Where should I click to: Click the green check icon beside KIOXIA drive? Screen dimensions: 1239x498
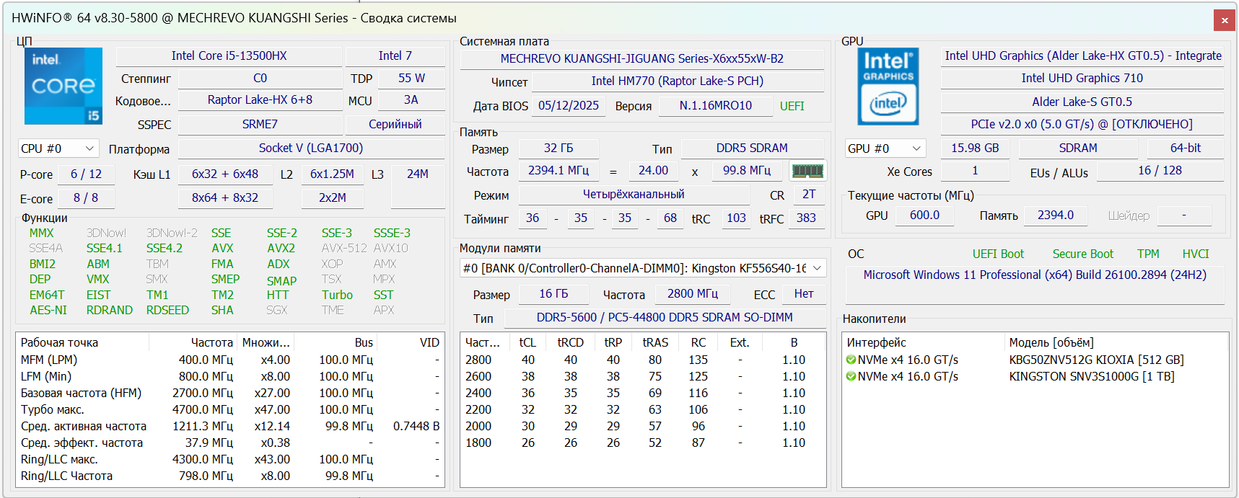(x=851, y=360)
